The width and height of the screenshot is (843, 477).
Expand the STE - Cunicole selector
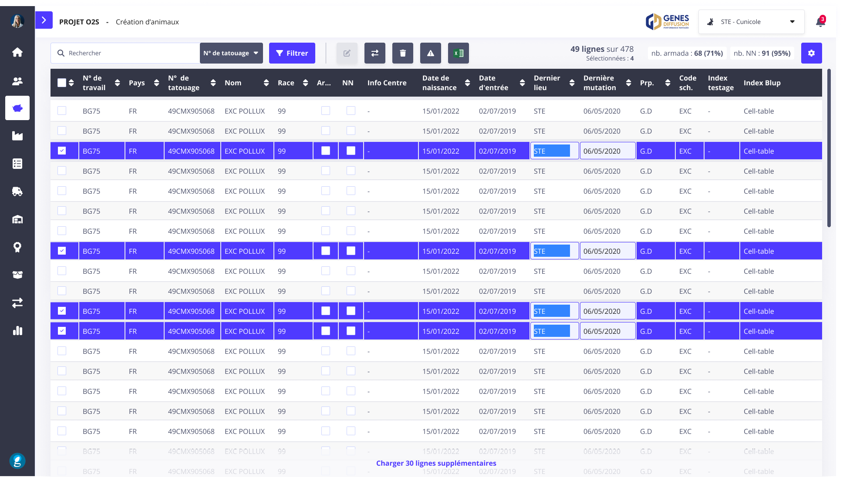[751, 22]
